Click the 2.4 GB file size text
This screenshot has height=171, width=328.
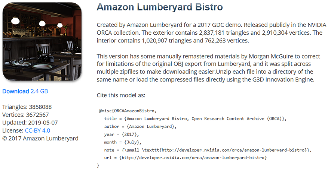click(x=39, y=91)
